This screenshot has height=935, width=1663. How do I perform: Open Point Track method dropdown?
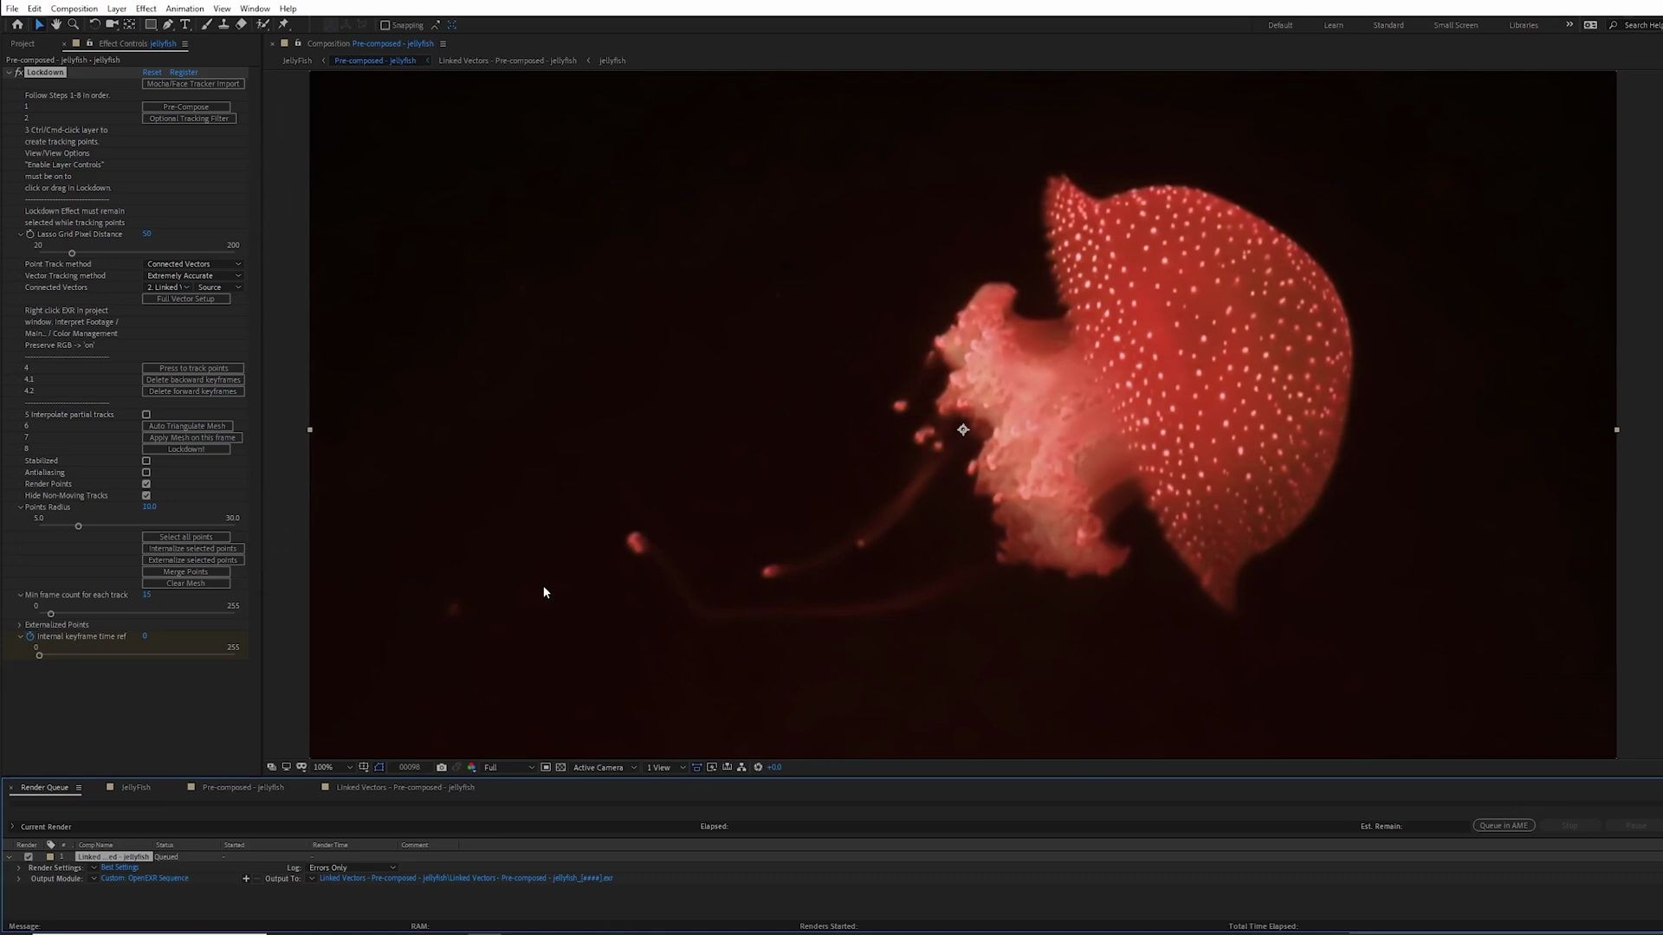193,264
